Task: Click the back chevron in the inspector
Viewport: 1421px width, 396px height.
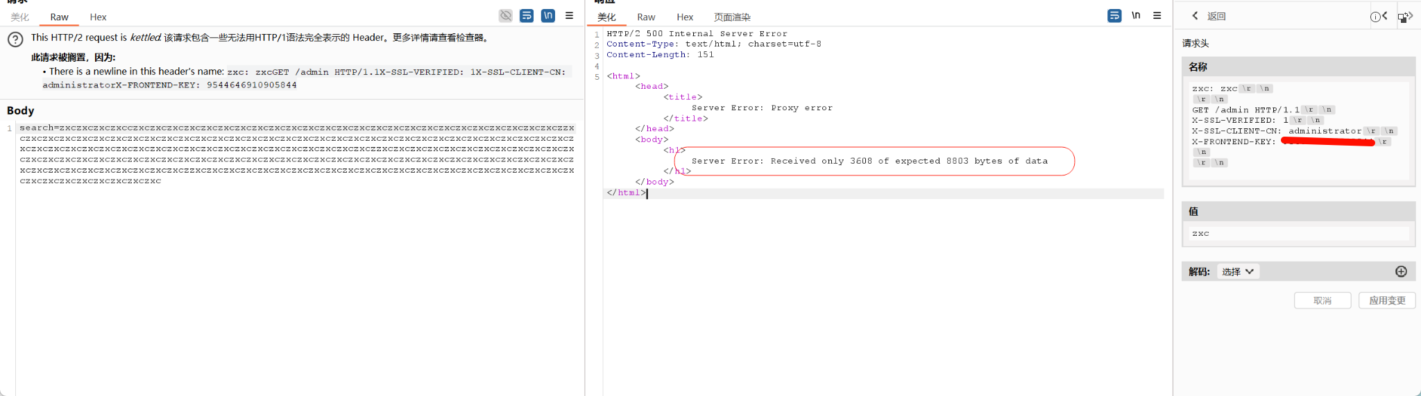Action: 1195,16
